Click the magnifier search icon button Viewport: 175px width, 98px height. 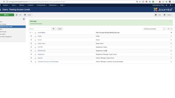(54, 29)
